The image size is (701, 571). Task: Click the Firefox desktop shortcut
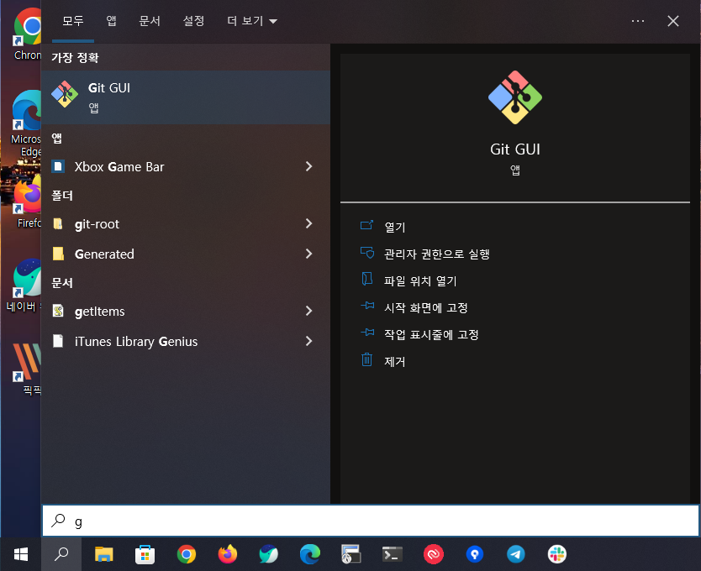pos(27,201)
